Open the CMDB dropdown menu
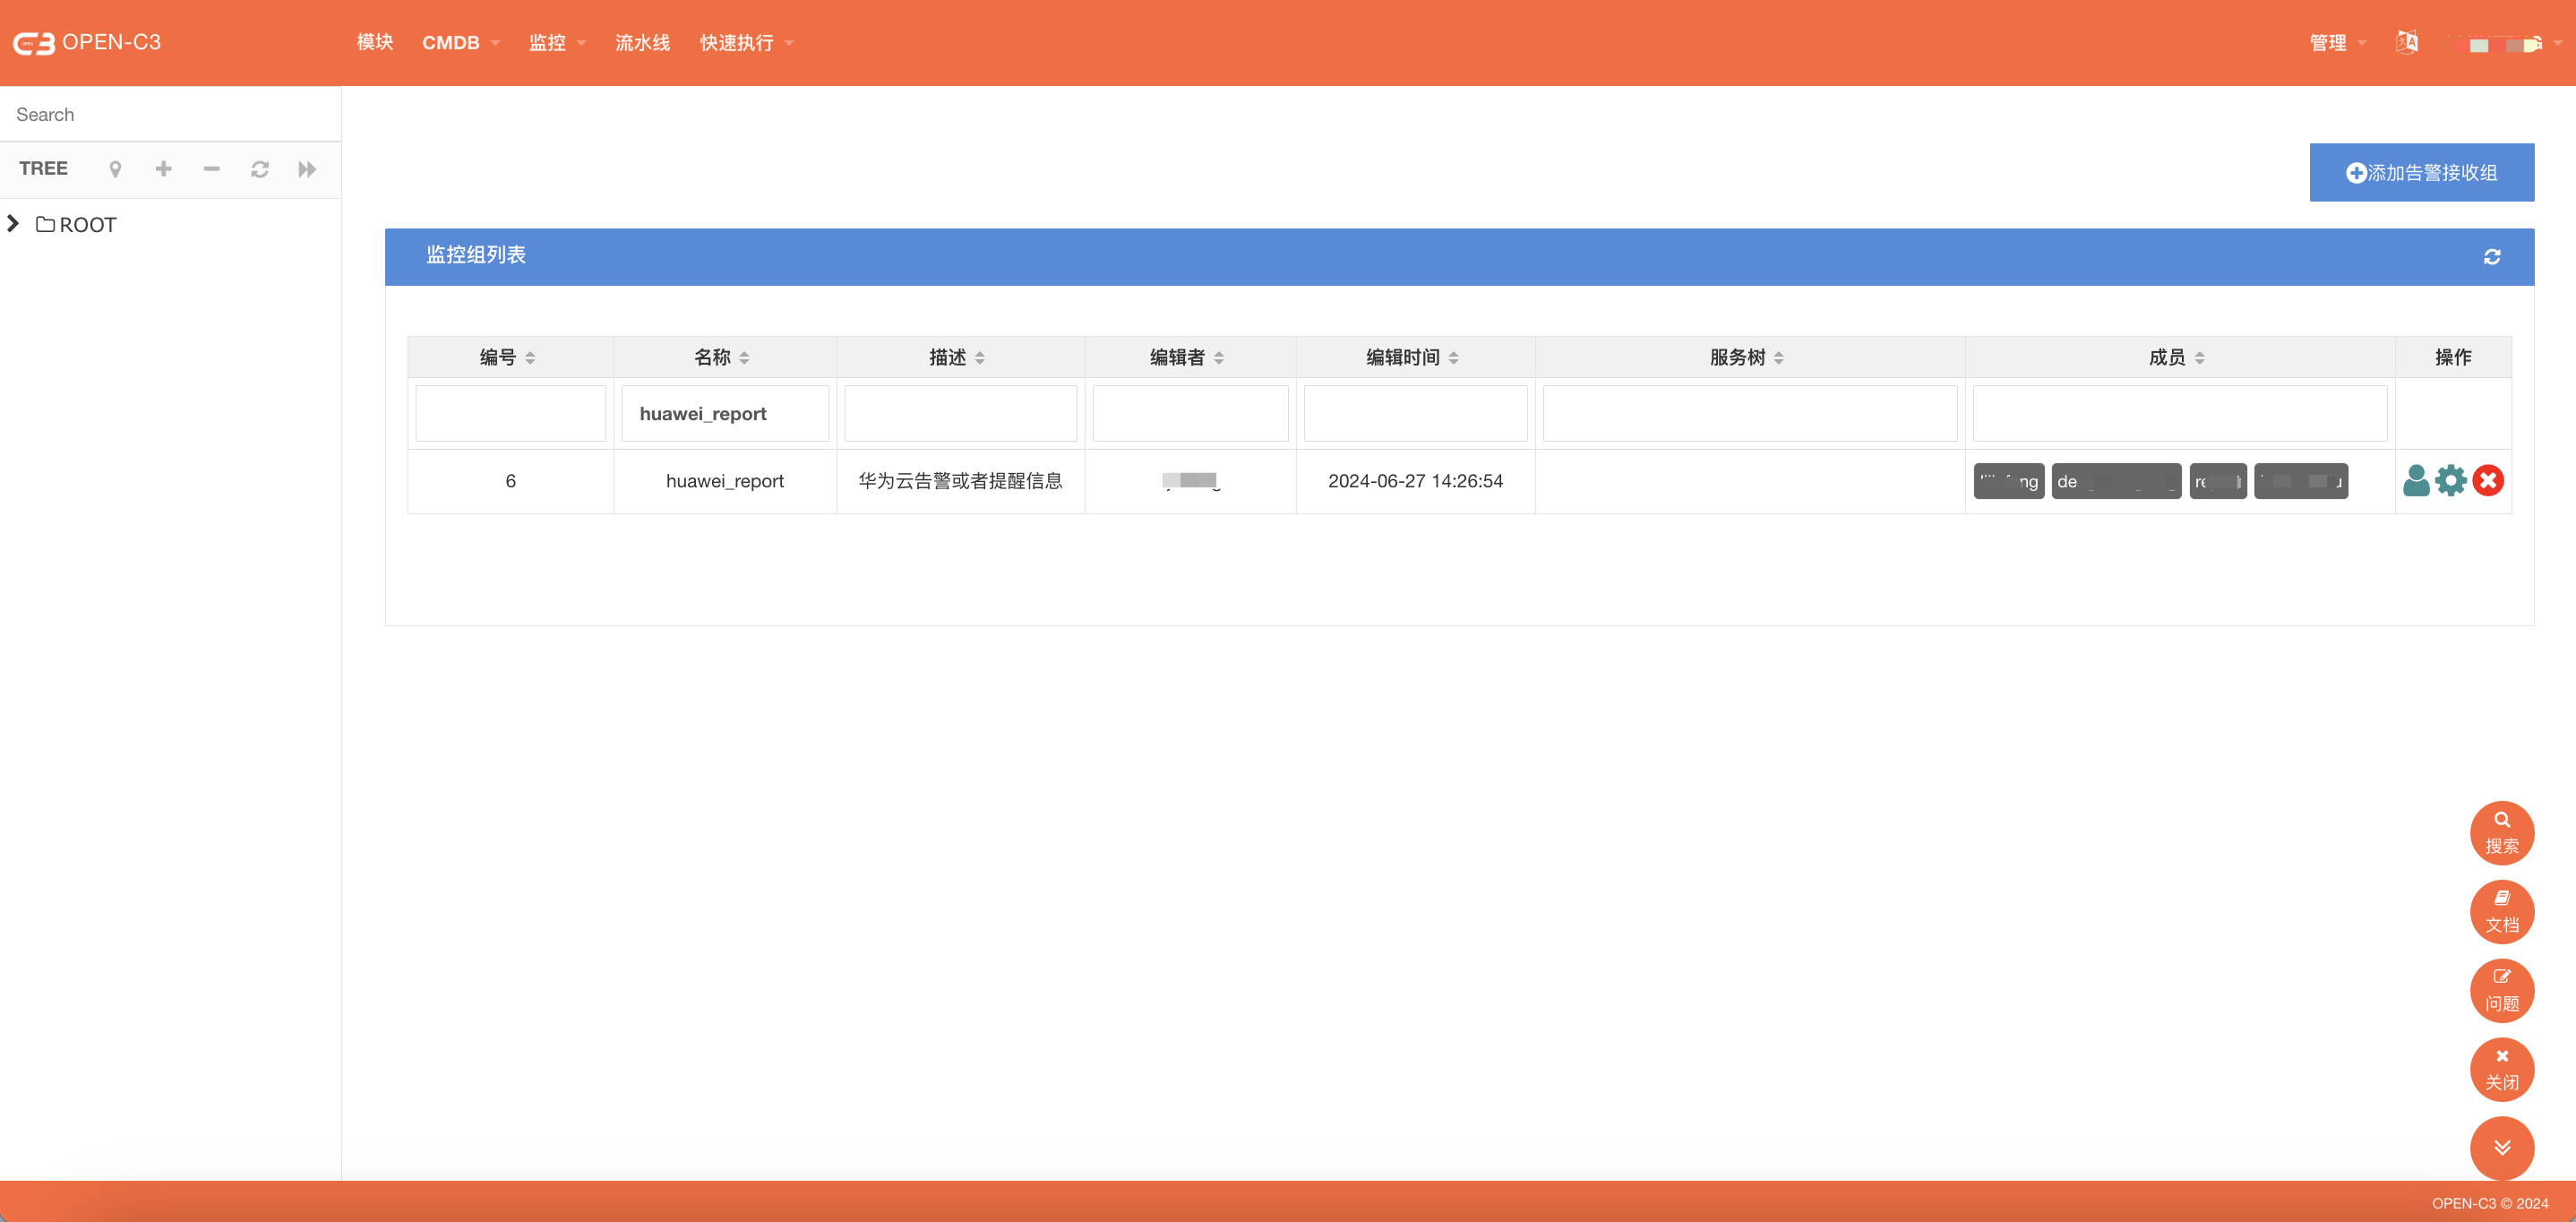2576x1222 pixels. tap(460, 42)
